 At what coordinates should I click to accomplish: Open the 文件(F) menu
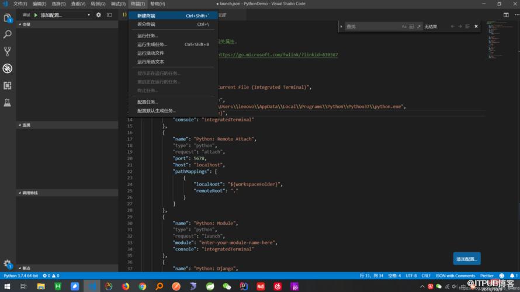coord(20,4)
